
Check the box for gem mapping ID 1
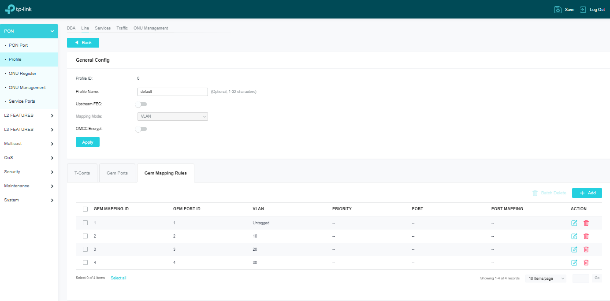pos(85,223)
